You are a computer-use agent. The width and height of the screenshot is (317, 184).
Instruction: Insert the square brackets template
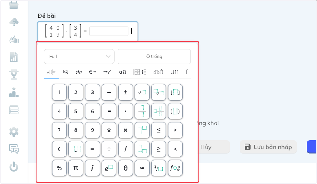(175, 92)
